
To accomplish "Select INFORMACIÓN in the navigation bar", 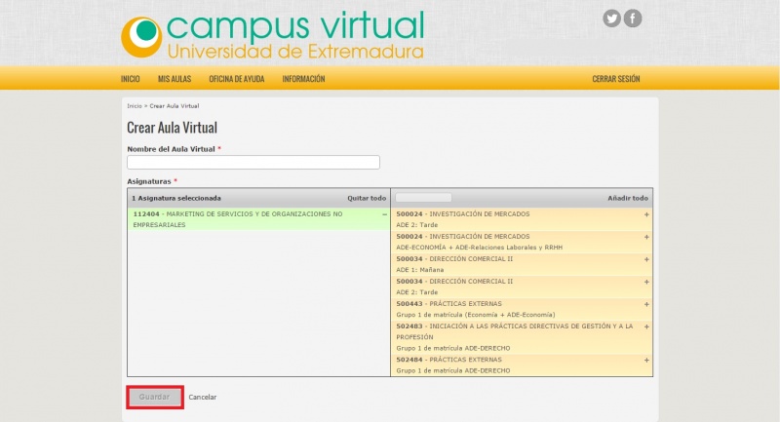I will click(x=303, y=79).
